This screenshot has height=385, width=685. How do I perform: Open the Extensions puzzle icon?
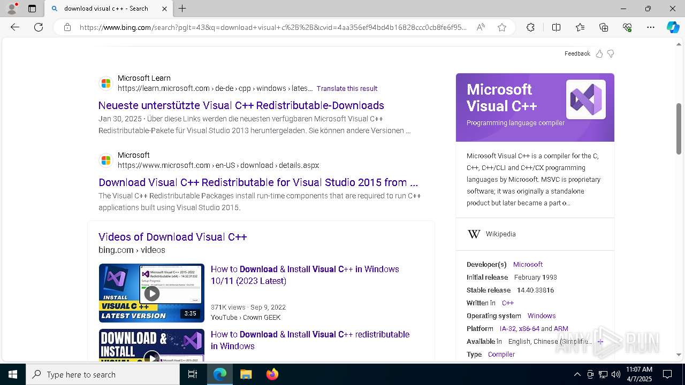coord(530,27)
